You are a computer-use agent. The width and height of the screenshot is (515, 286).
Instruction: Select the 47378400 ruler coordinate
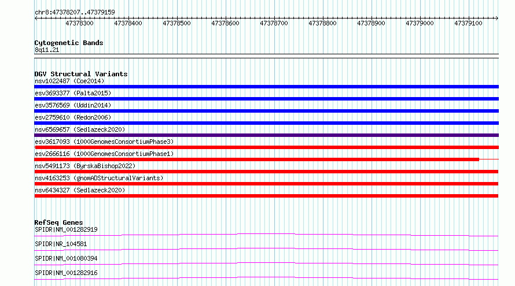(128, 23)
